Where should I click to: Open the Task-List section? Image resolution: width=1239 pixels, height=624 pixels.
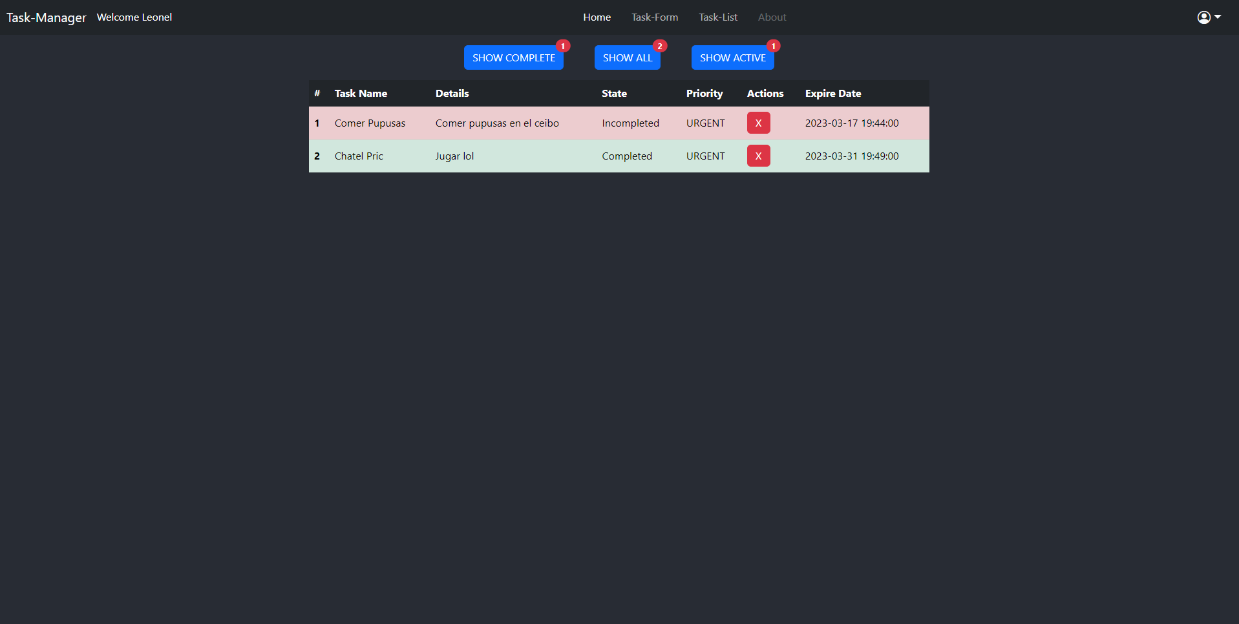(x=717, y=17)
